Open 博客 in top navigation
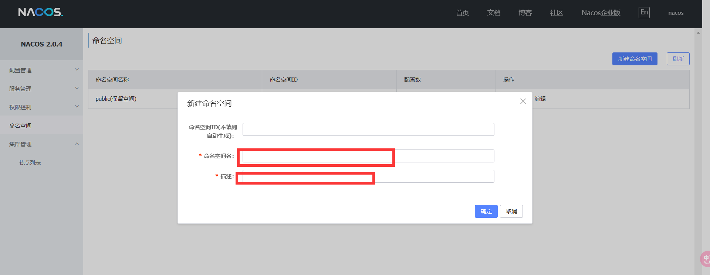 pos(525,13)
